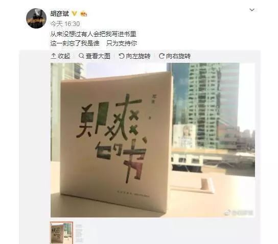This screenshot has width=278, height=244.
Task: Click the Weibo watermark in the photo corner
Action: 239,213
